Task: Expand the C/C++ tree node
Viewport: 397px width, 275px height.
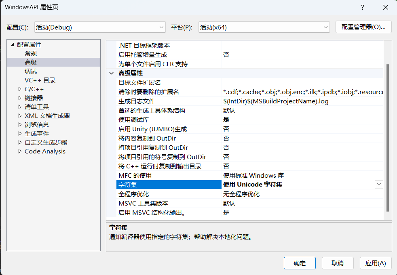Action: tap(20, 89)
